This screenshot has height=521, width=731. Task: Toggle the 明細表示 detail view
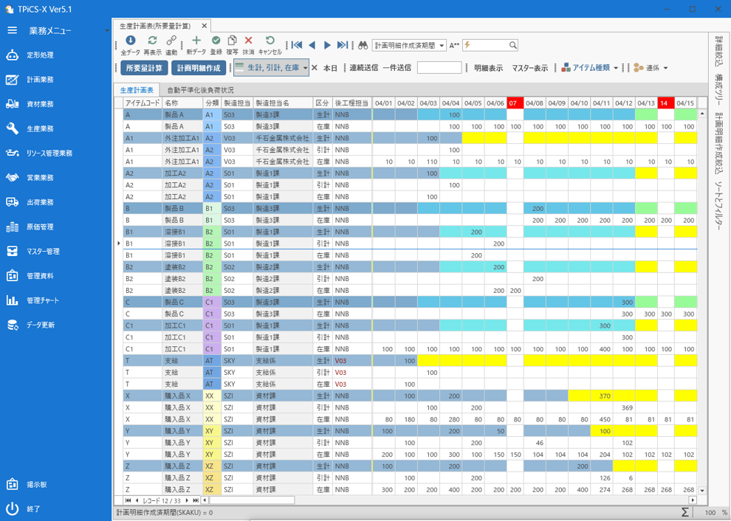(x=488, y=68)
